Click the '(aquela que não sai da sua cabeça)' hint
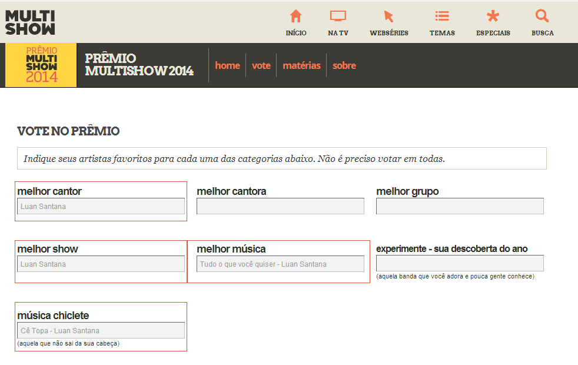 pos(68,344)
